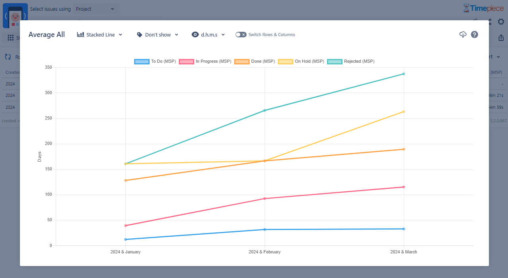Image resolution: width=508 pixels, height=278 pixels.
Task: Open the Project issue selector dropdown
Action: coord(95,9)
